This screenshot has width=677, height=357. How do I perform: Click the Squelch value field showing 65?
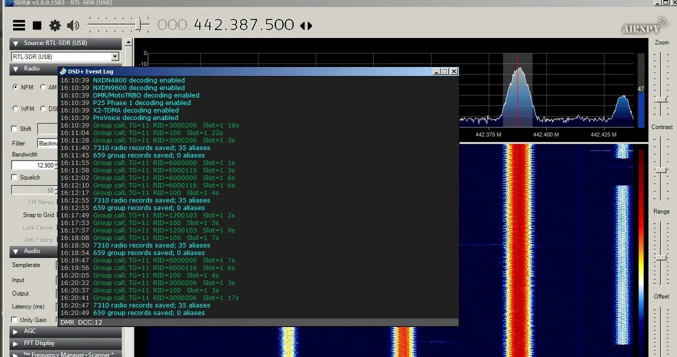(x=33, y=190)
